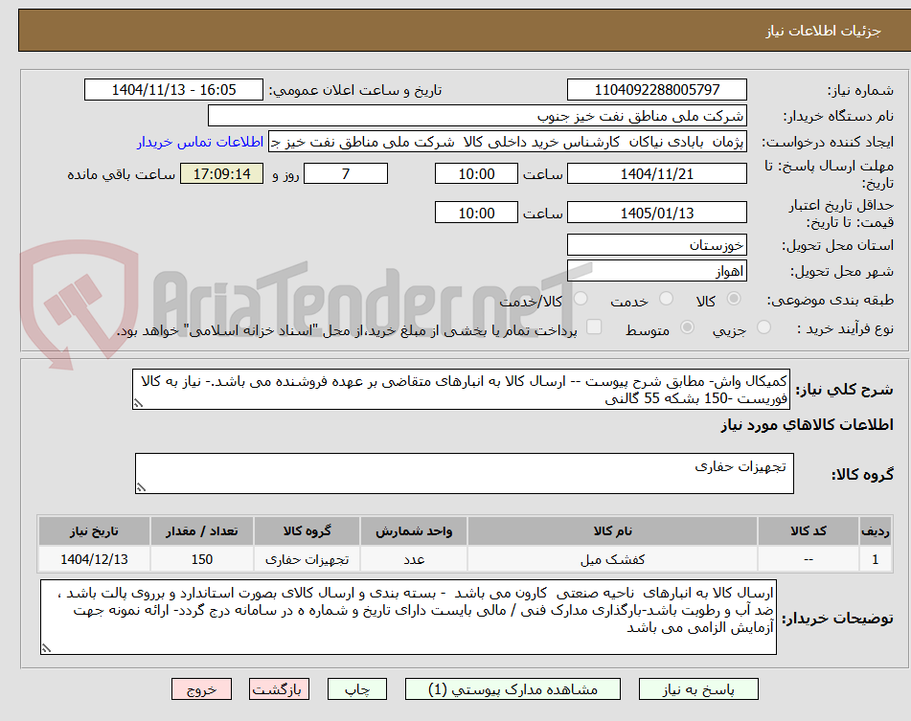Click the general description text area 'کمیکال واش'
Viewport: 911px width, 721px height.
462,390
